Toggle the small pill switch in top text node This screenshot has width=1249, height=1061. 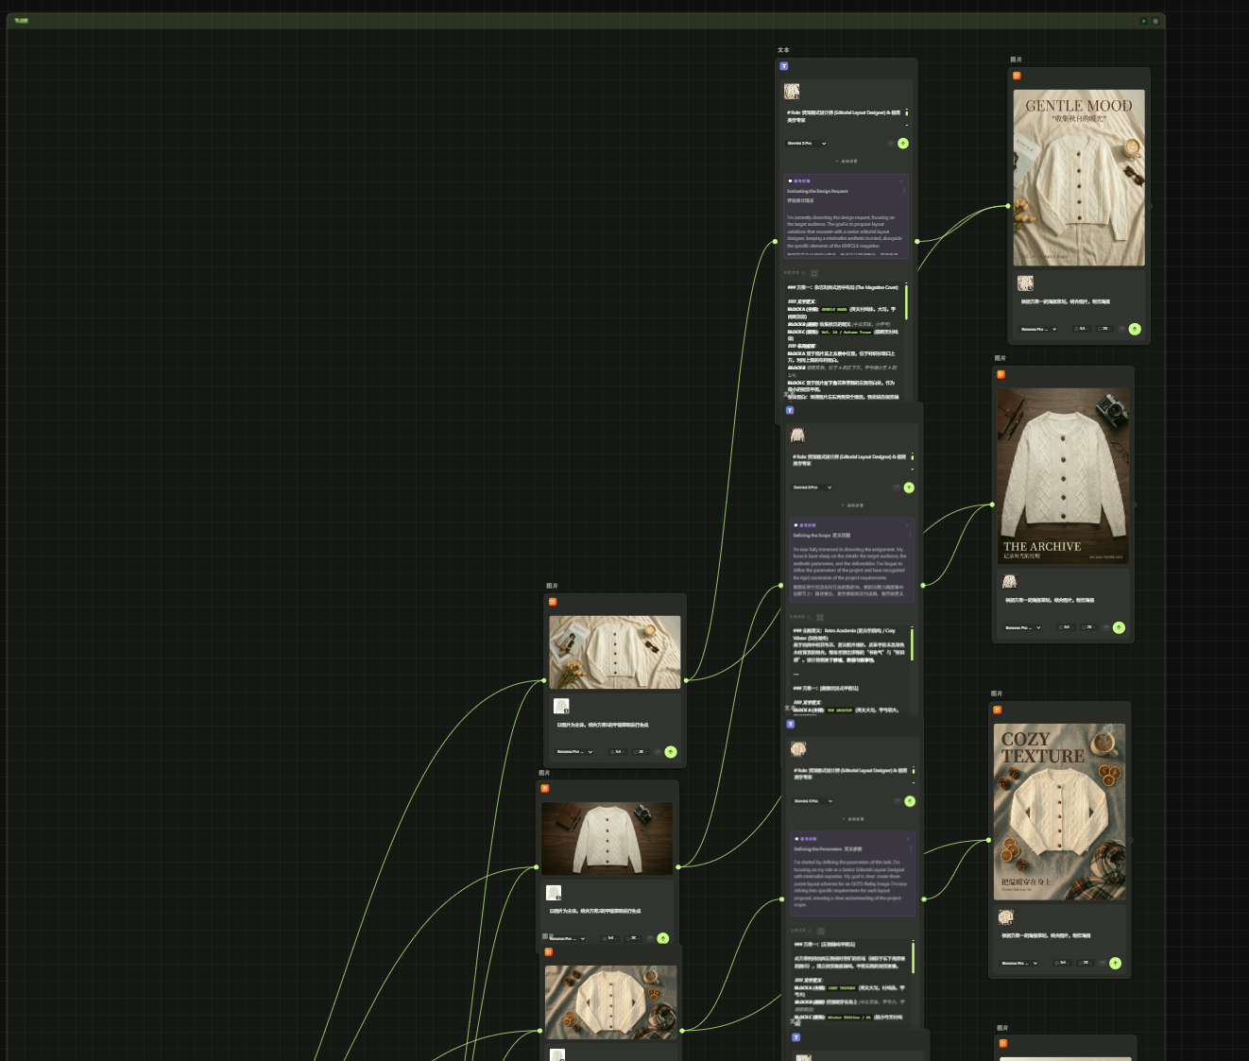[890, 144]
